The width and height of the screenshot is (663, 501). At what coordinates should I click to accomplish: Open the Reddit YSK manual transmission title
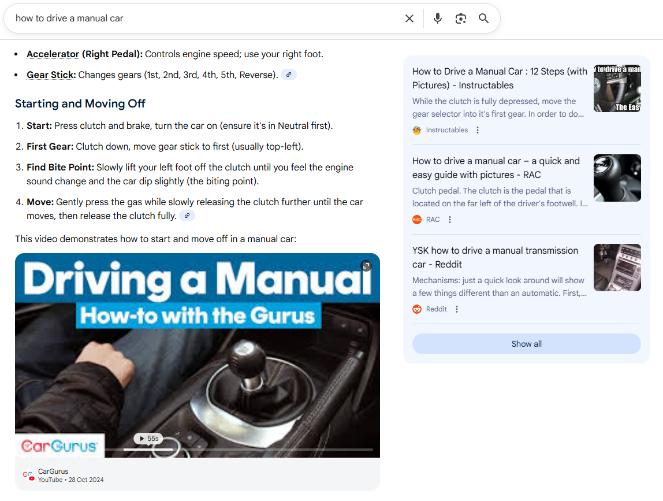tap(495, 257)
